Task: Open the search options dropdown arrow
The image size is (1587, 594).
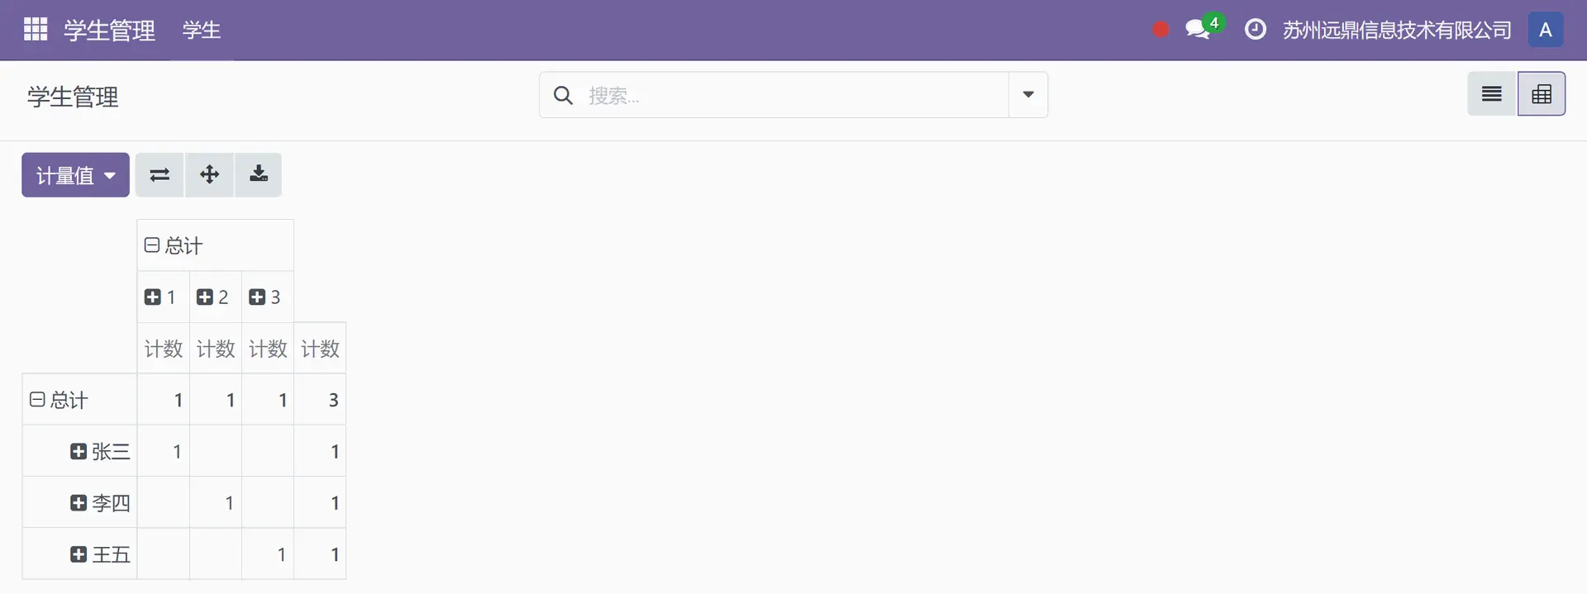Action: point(1028,95)
